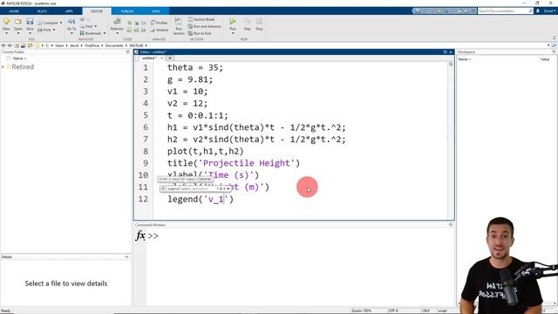Click the Print button
This screenshot has height=314, width=558.
46,30
